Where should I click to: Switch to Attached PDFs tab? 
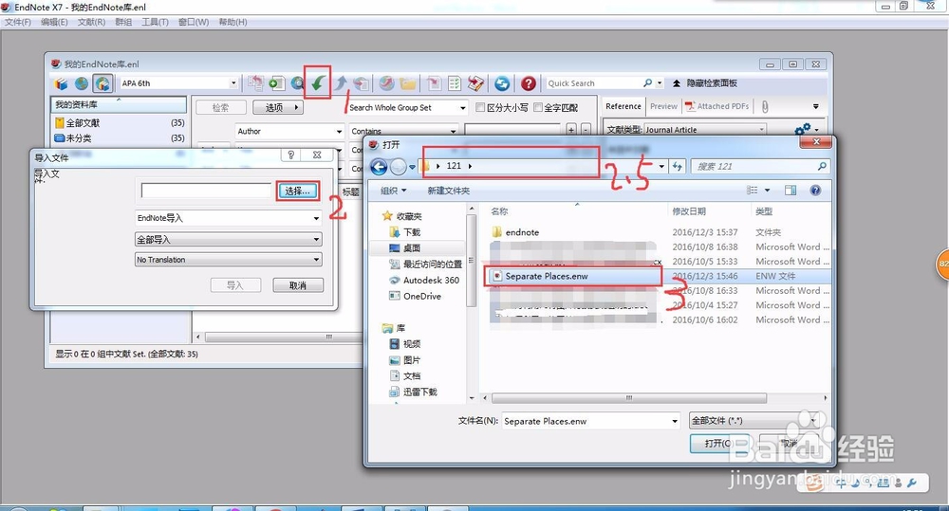point(717,106)
